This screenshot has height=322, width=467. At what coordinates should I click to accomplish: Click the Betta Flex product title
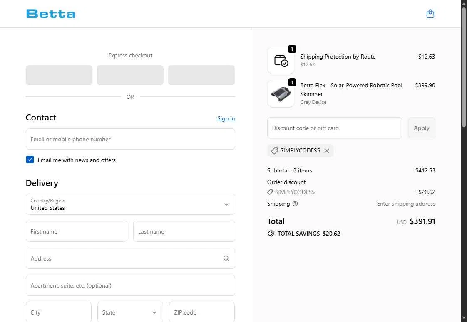(351, 89)
